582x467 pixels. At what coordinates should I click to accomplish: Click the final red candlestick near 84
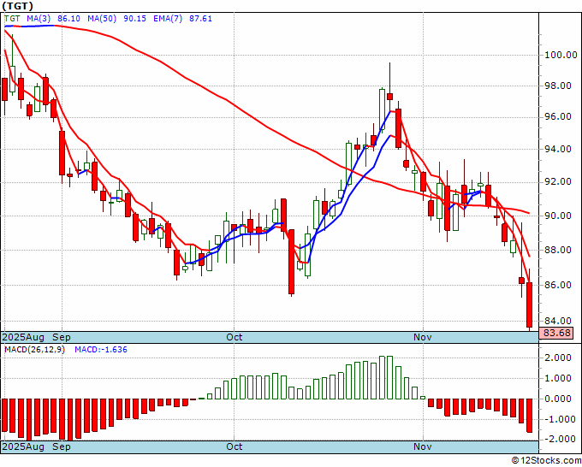(529, 304)
